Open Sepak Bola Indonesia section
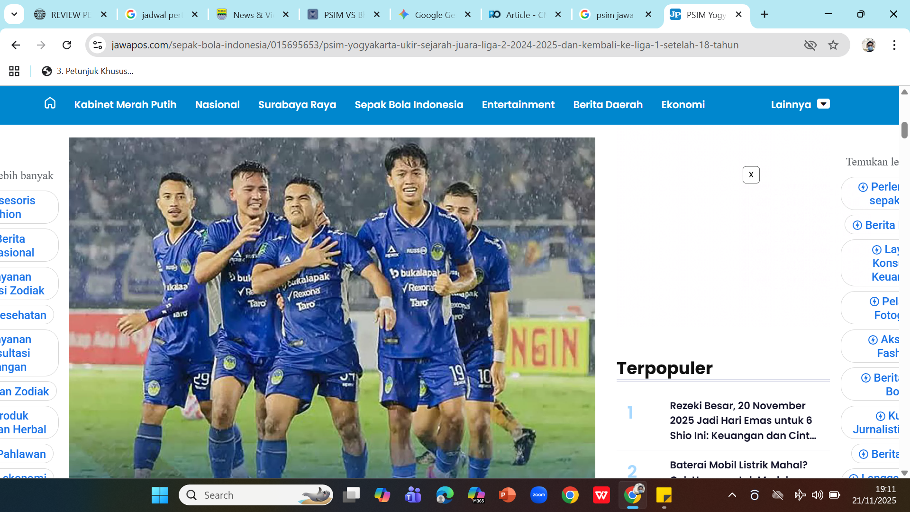Viewport: 910px width, 512px height. click(x=409, y=104)
